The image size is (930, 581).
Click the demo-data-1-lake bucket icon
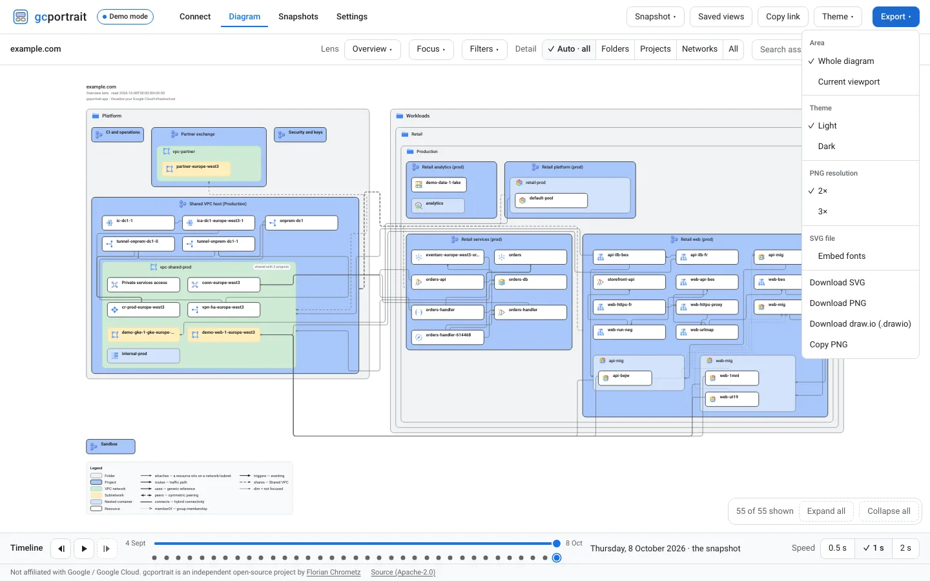pyautogui.click(x=418, y=185)
